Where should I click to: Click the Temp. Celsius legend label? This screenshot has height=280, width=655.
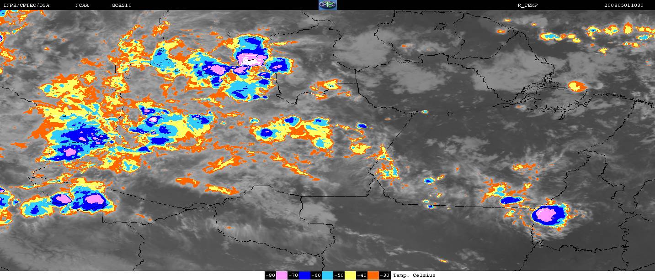click(x=414, y=275)
